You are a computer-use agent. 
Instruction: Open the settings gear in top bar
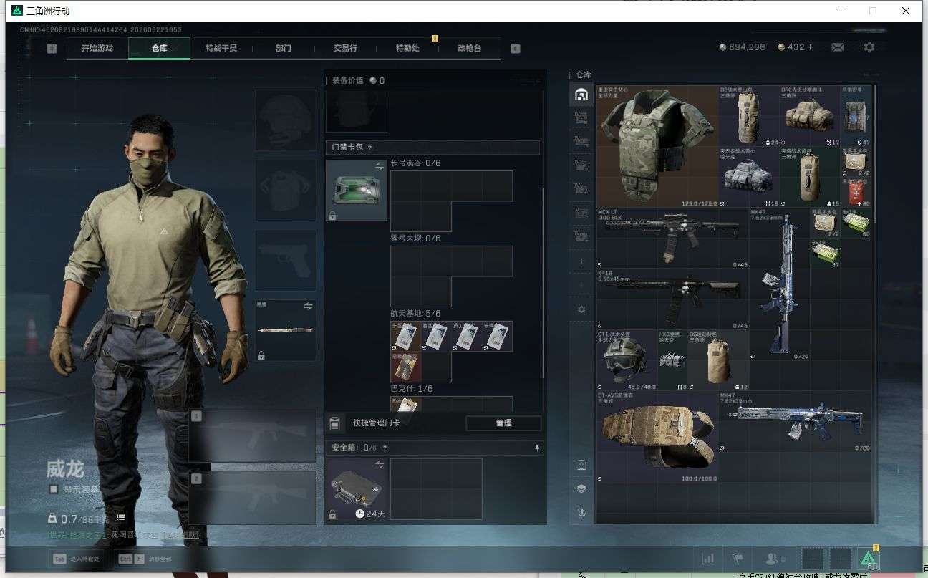point(869,47)
